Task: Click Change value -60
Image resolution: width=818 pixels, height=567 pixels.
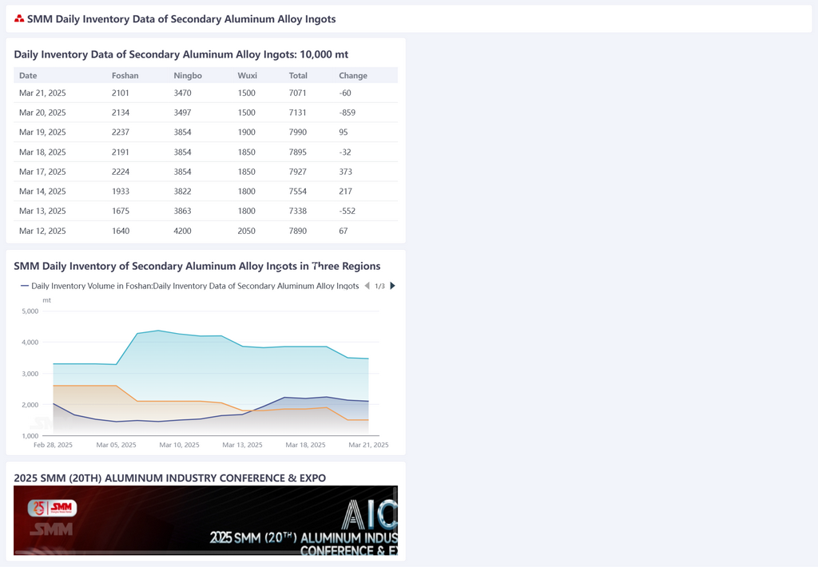Action: point(345,93)
